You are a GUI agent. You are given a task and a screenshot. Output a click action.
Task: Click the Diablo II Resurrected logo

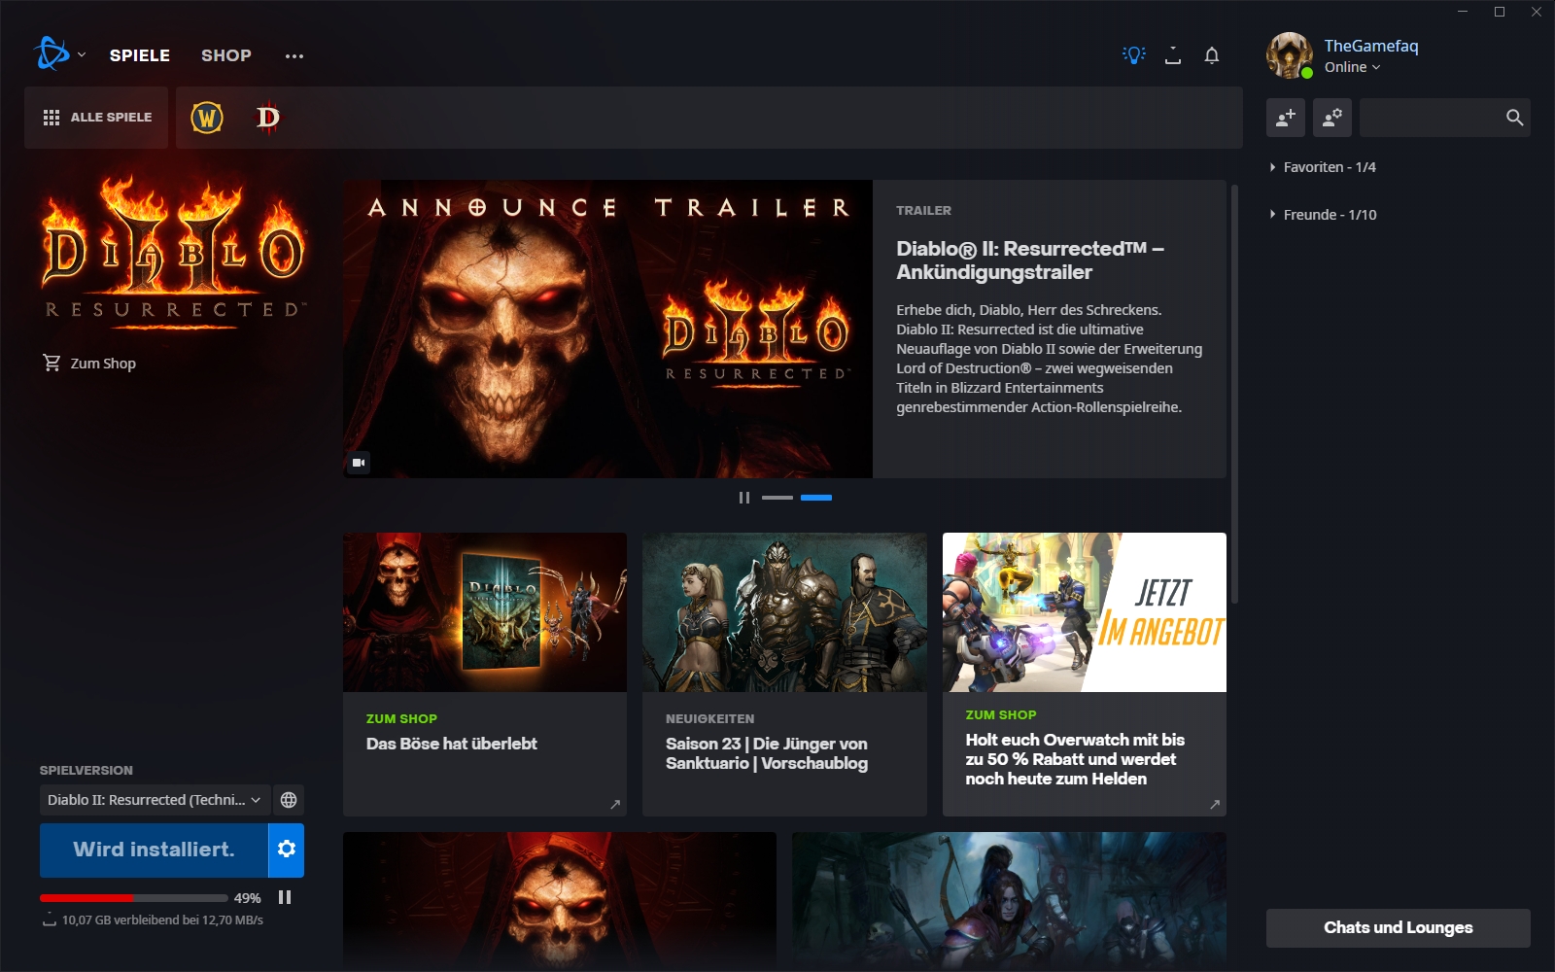[175, 251]
